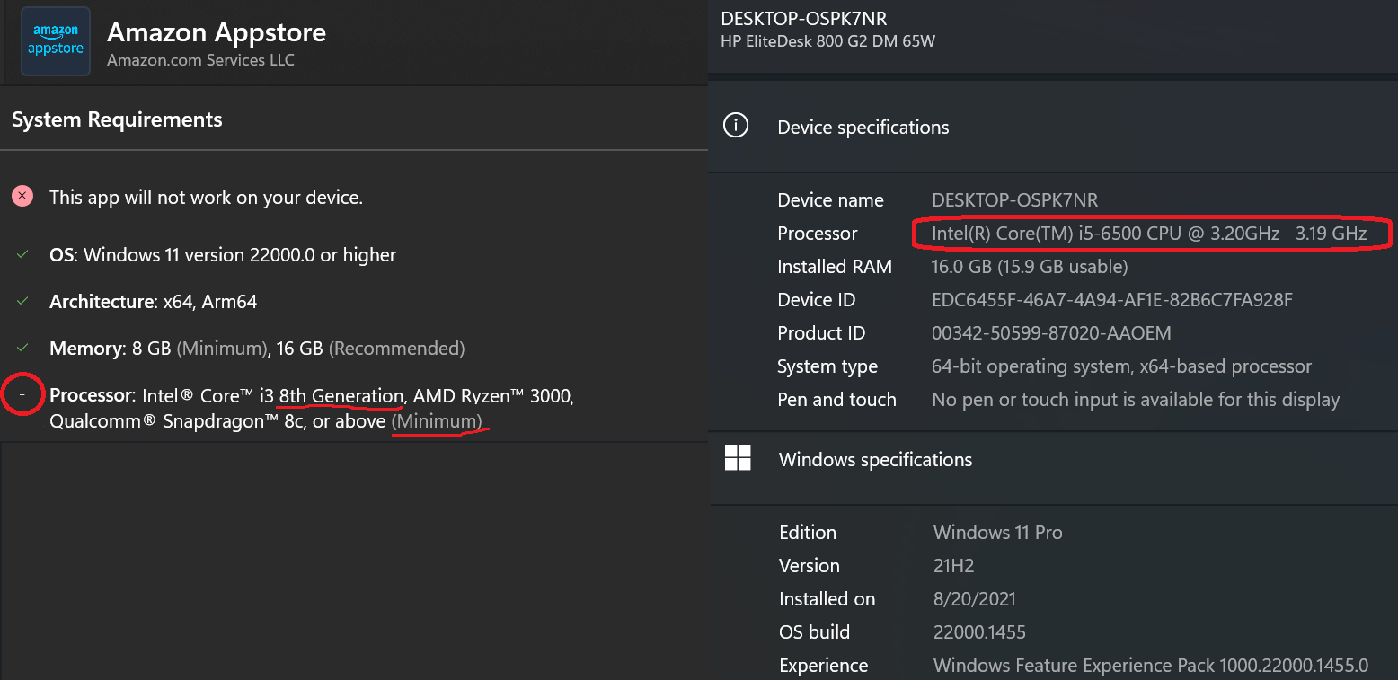Click the System Requirements heading
The image size is (1398, 680).
click(117, 119)
